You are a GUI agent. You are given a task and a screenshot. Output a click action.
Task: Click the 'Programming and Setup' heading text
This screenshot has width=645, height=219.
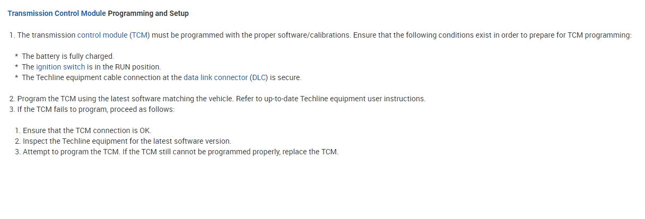148,13
